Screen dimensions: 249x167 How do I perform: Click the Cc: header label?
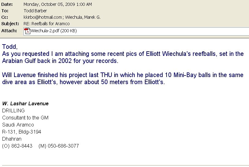pos(5,17)
